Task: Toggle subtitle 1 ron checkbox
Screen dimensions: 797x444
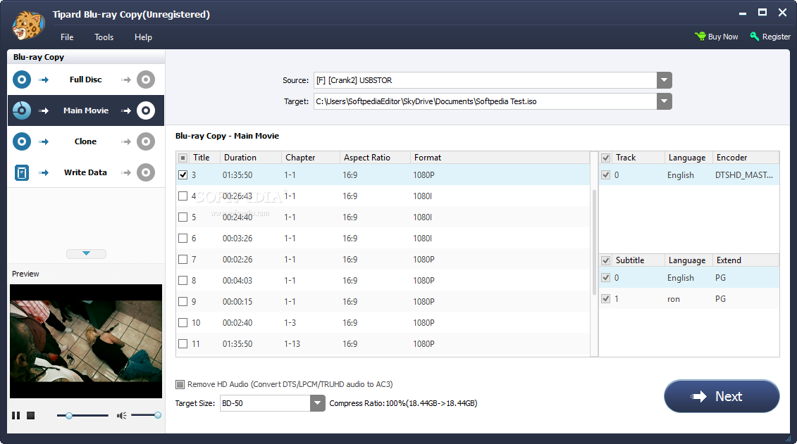Action: [606, 299]
